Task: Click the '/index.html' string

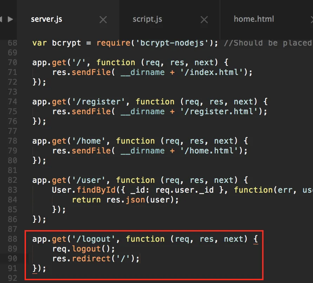Action: click(x=212, y=73)
